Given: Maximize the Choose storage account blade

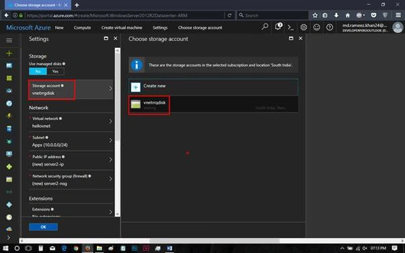Looking at the screenshot, I should [x=291, y=38].
